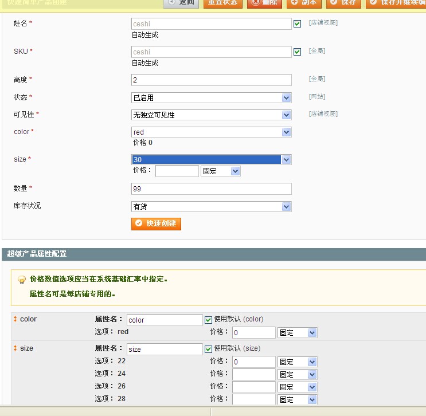The height and width of the screenshot is (416, 426).
Task: Click the 删除 (Delete) button icon
Action: pyautogui.click(x=255, y=3)
